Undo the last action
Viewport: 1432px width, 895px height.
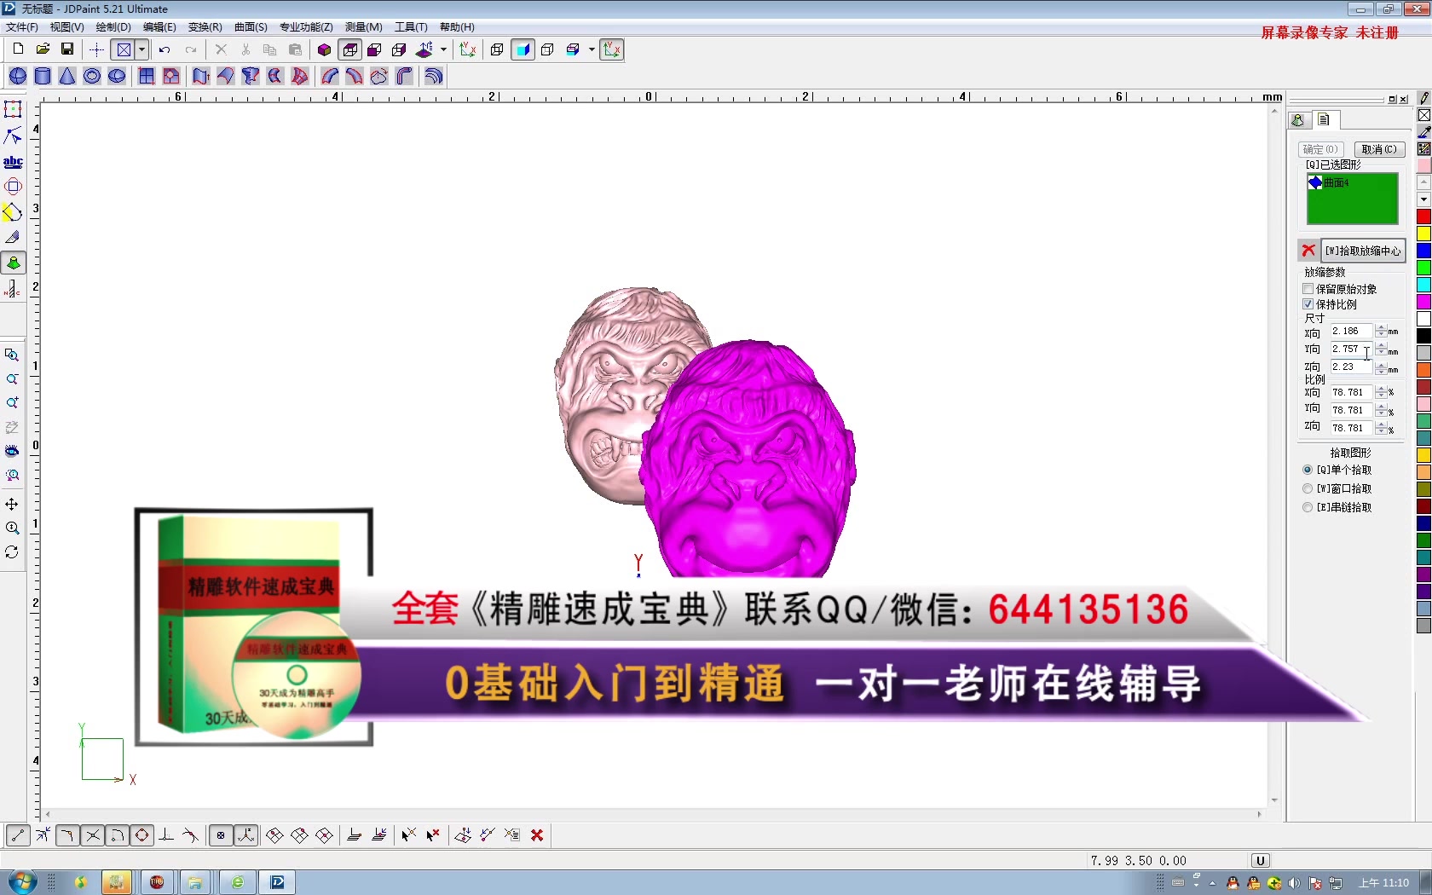pos(165,49)
